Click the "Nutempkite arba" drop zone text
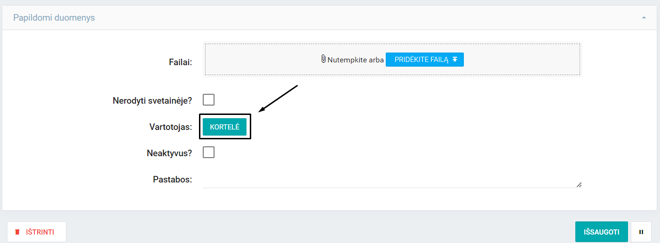660x243 pixels. tap(356, 60)
